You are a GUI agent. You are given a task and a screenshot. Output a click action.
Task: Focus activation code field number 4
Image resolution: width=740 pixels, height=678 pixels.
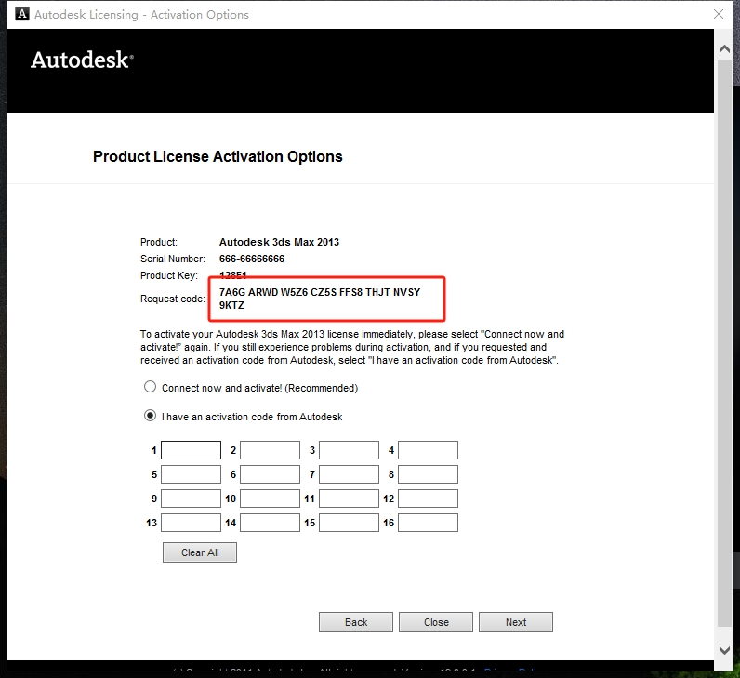click(x=428, y=451)
